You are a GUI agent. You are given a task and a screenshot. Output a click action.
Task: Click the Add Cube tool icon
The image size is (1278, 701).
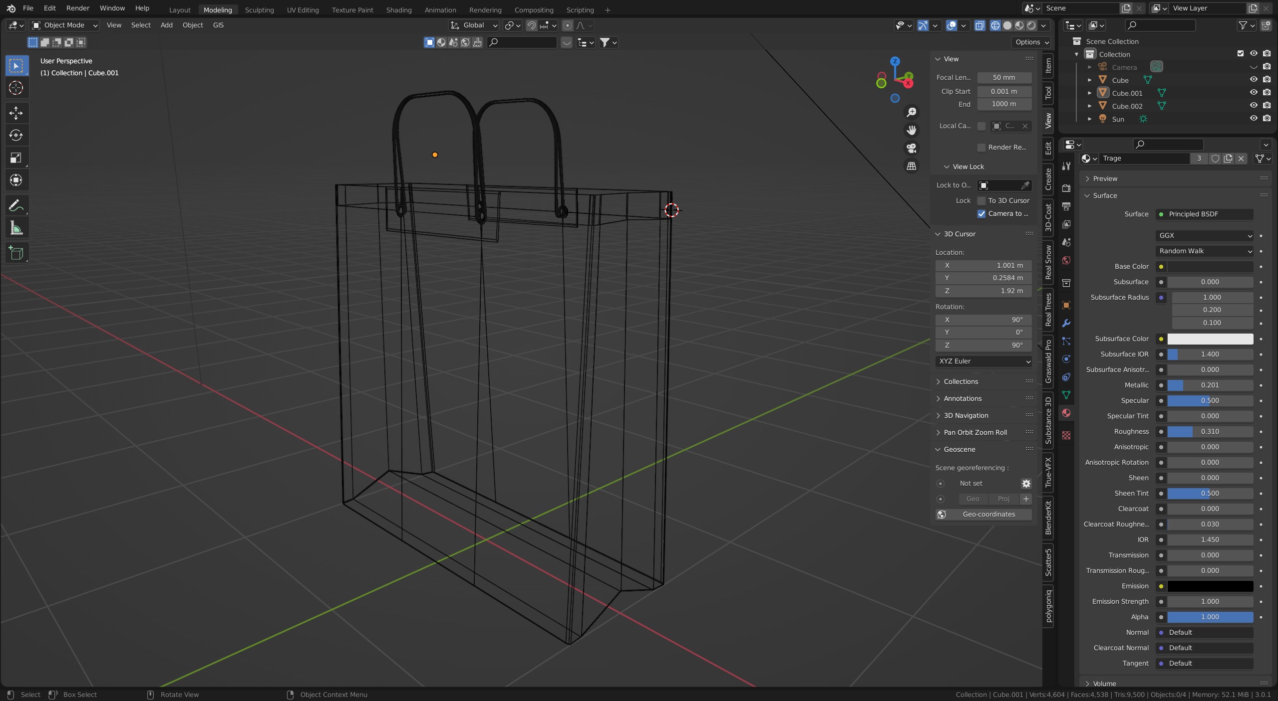[x=16, y=253]
